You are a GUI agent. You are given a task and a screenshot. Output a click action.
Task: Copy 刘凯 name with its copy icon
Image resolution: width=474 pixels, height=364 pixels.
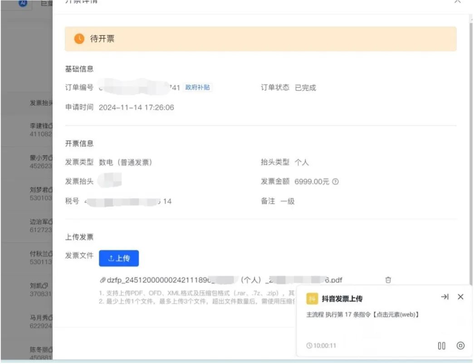[45, 286]
